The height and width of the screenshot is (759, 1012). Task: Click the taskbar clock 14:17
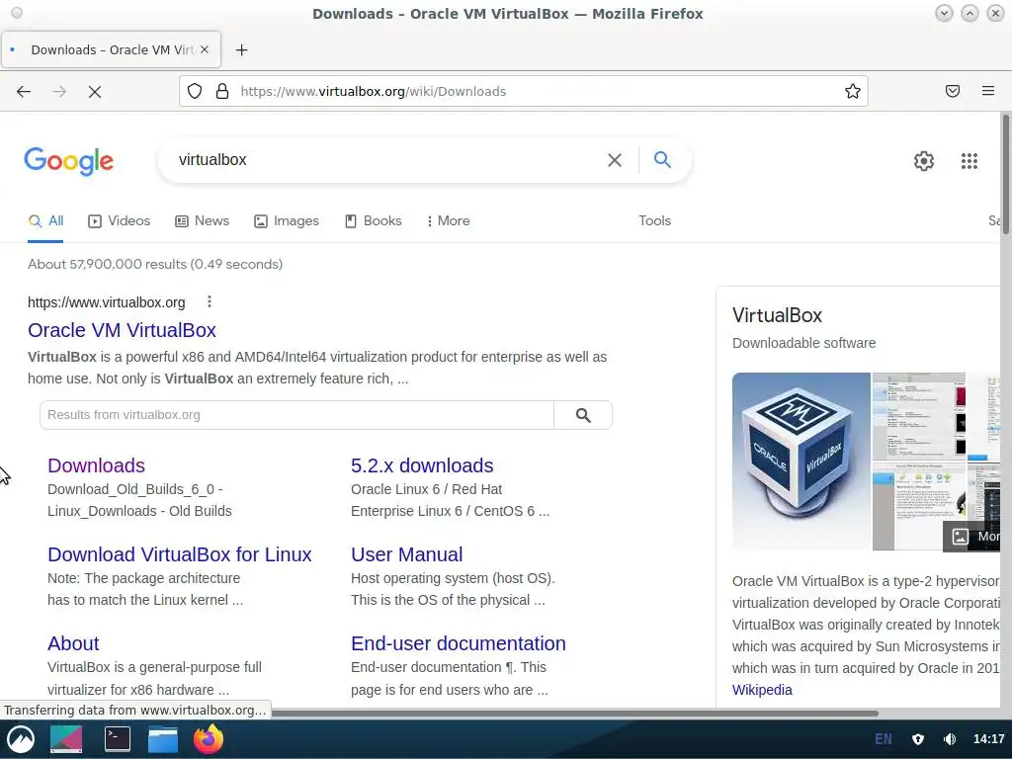pos(988,739)
